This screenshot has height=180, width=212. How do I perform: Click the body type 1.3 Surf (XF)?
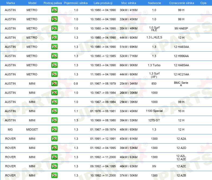click(x=154, y=75)
